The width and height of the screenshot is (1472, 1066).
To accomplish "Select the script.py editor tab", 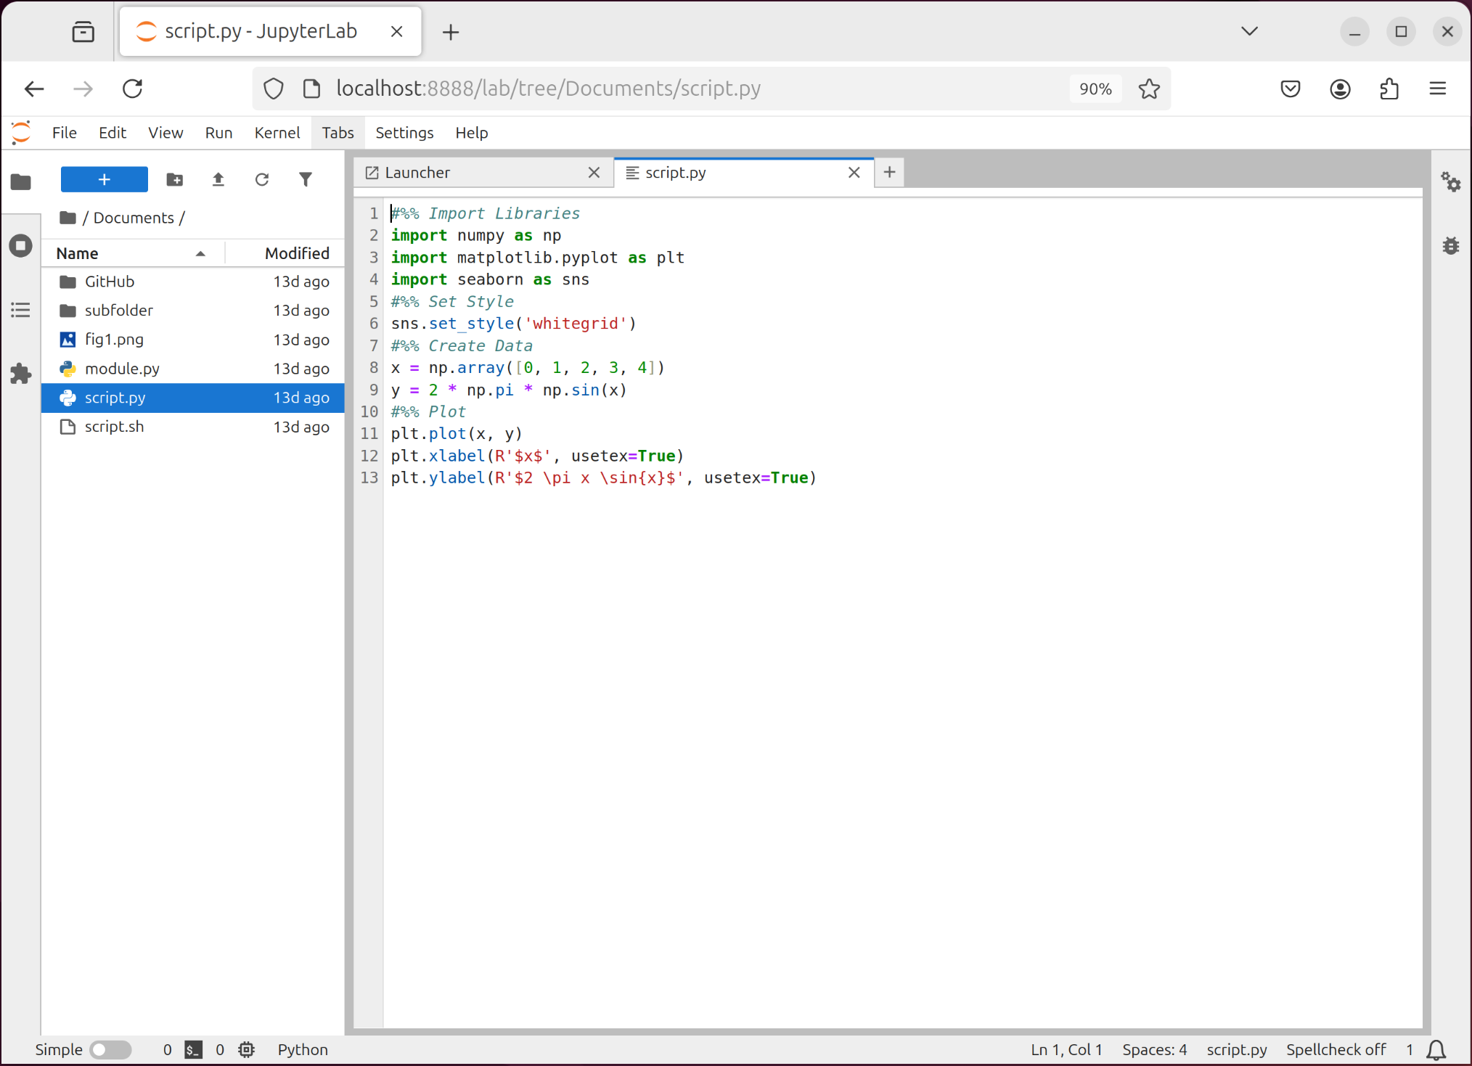I will coord(744,173).
